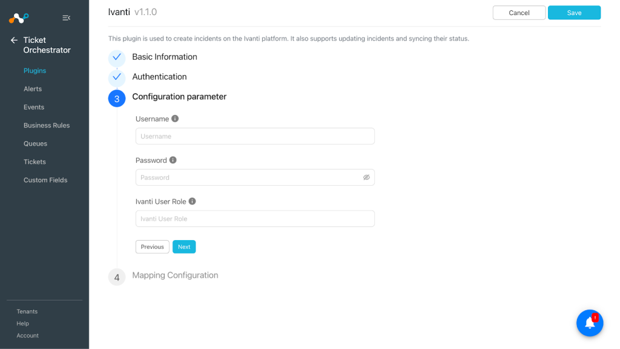Open the Tenants link in sidebar
This screenshot has height=349, width=620.
pos(27,311)
